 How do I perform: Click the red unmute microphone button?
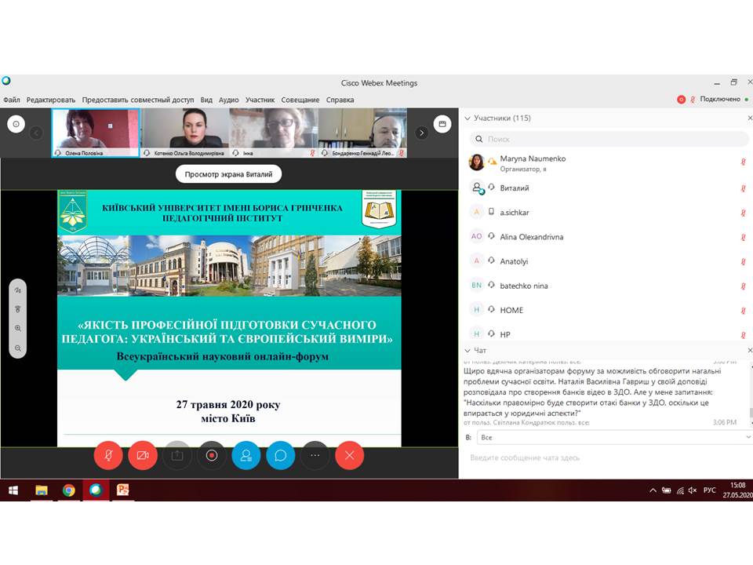click(x=108, y=454)
